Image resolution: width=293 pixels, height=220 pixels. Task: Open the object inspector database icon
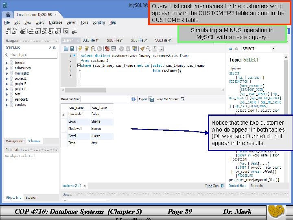23,31
